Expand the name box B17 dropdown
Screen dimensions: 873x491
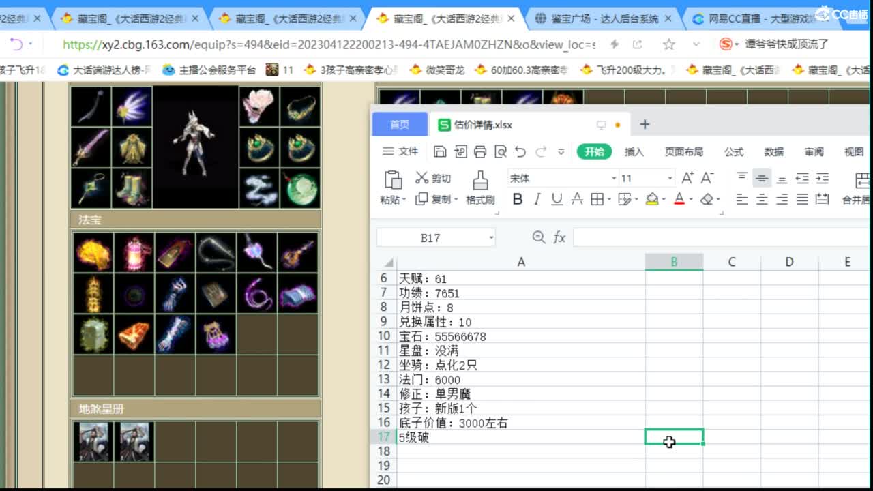click(x=490, y=238)
